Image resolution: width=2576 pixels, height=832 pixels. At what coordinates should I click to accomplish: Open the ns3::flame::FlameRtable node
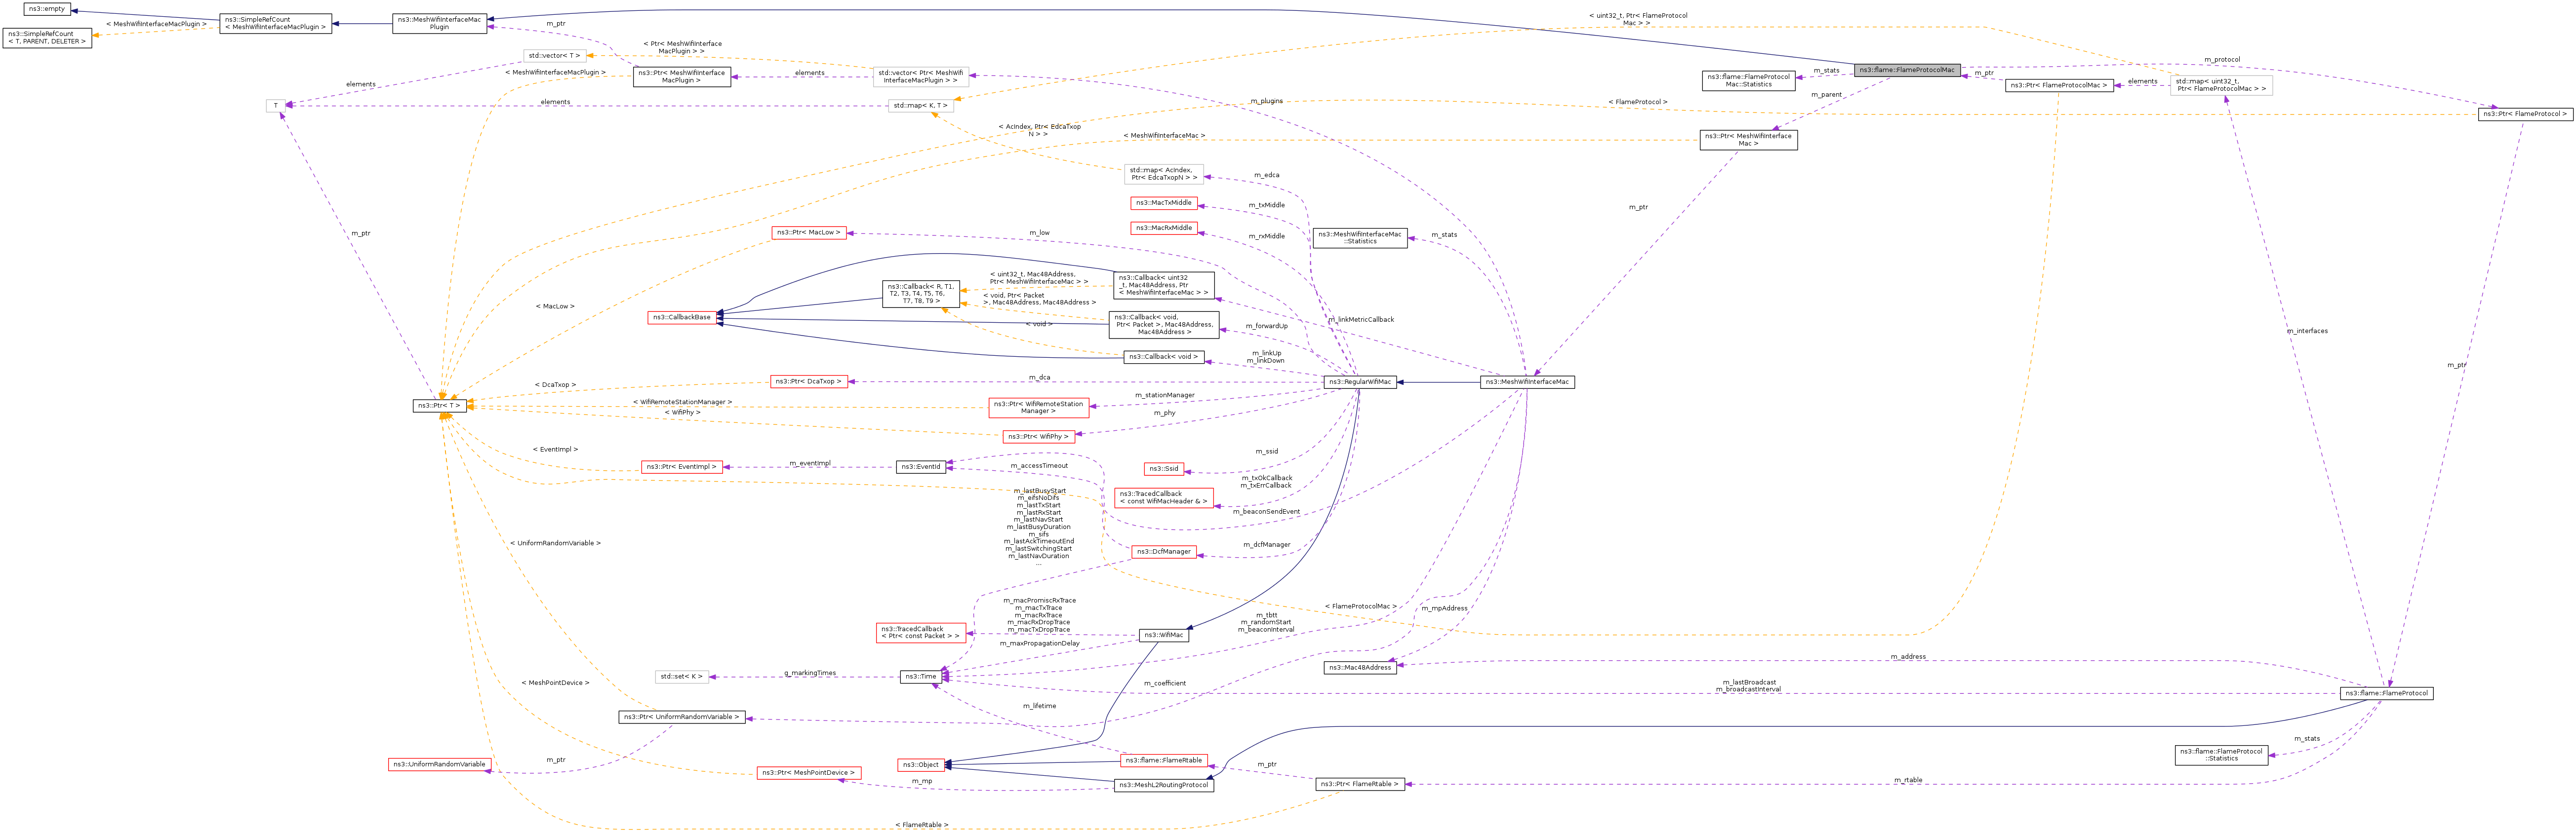point(1163,760)
